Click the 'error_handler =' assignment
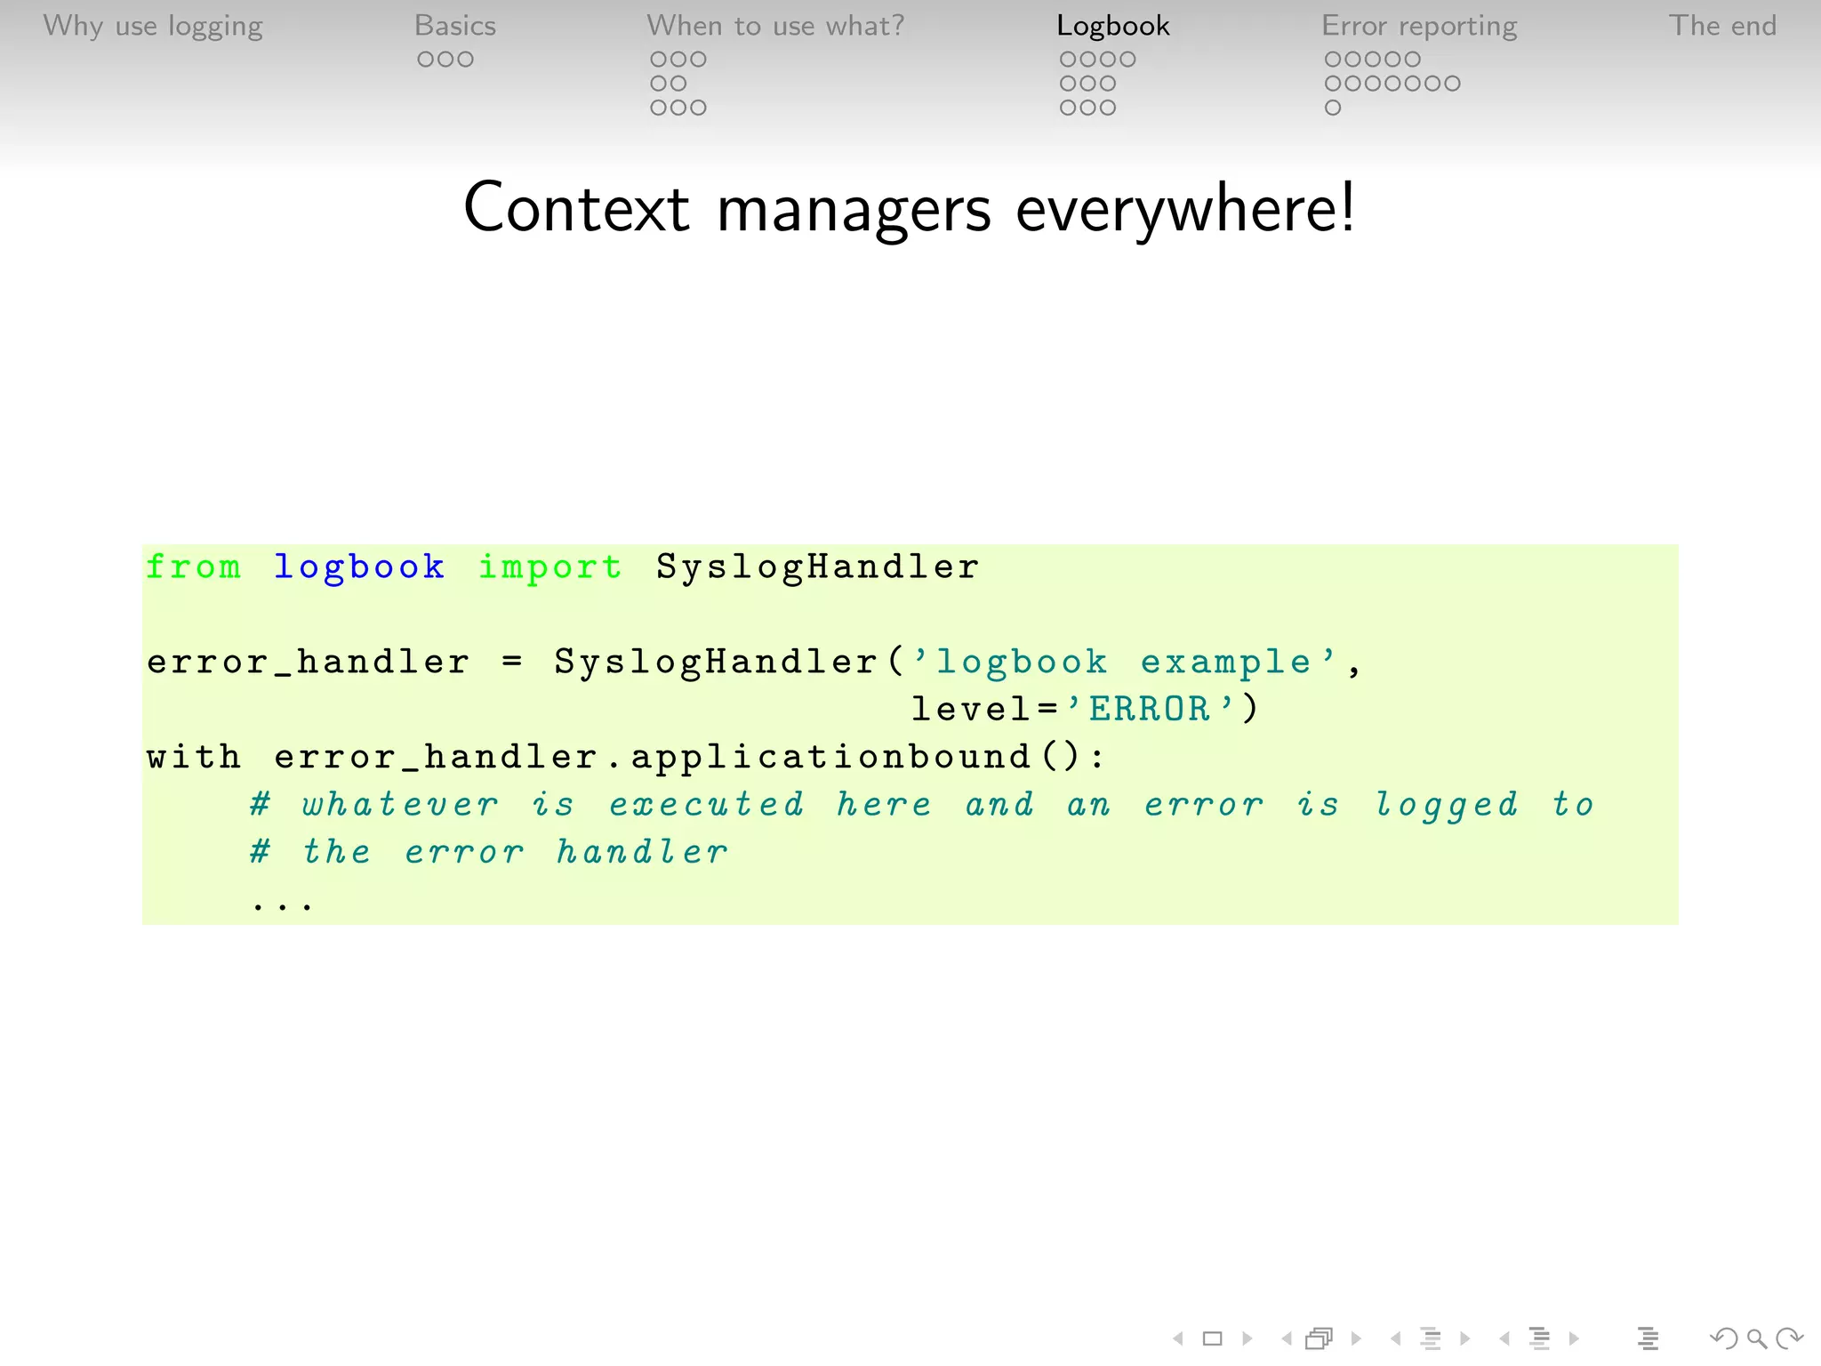This screenshot has width=1821, height=1366. (335, 662)
